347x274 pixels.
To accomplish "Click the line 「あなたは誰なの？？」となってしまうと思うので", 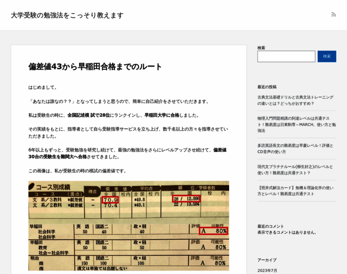I will (119, 101).
